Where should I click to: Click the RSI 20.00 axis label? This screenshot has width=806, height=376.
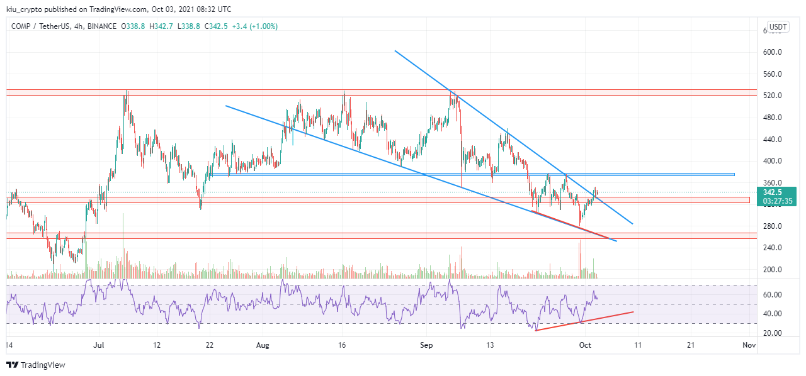(773, 333)
